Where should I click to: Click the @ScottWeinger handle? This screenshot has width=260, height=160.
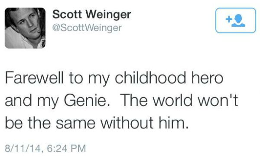(x=87, y=28)
